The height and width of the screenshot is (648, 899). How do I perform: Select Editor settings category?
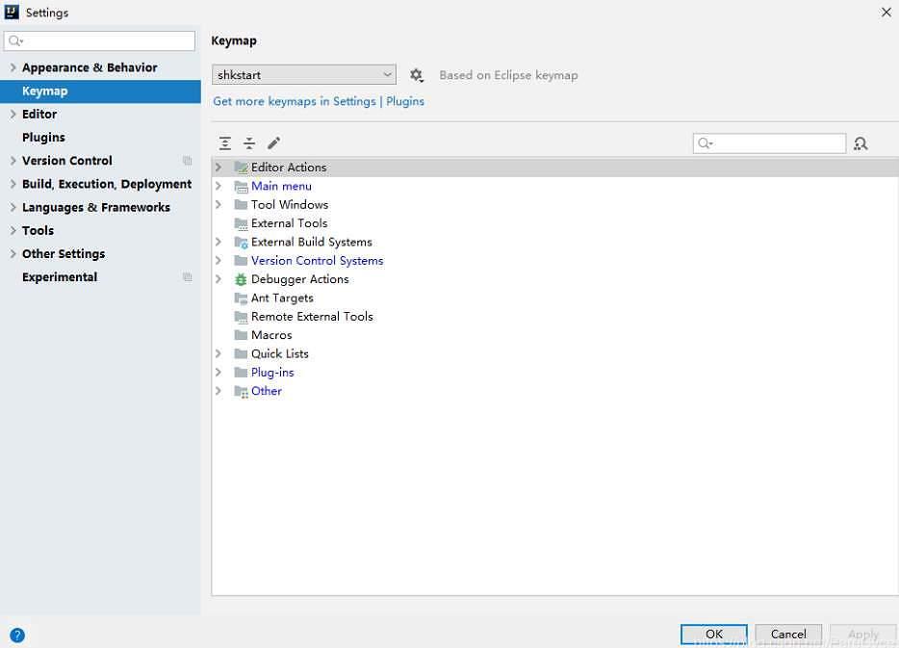[100, 115]
